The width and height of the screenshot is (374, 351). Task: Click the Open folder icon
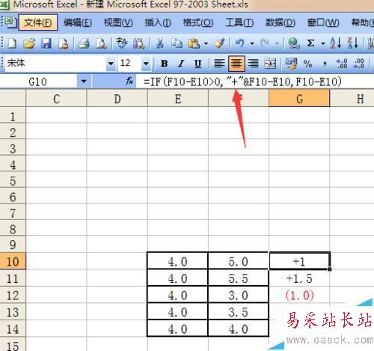coord(29,43)
